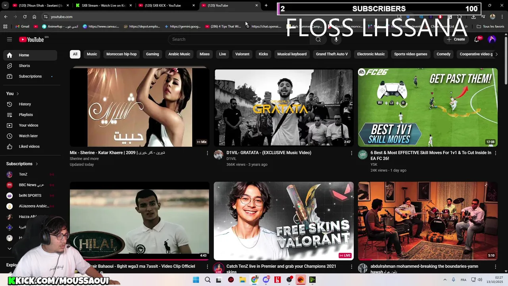Screen dimensions: 508x286
Task: Open Liked videos in sidebar
Action: tap(30, 147)
